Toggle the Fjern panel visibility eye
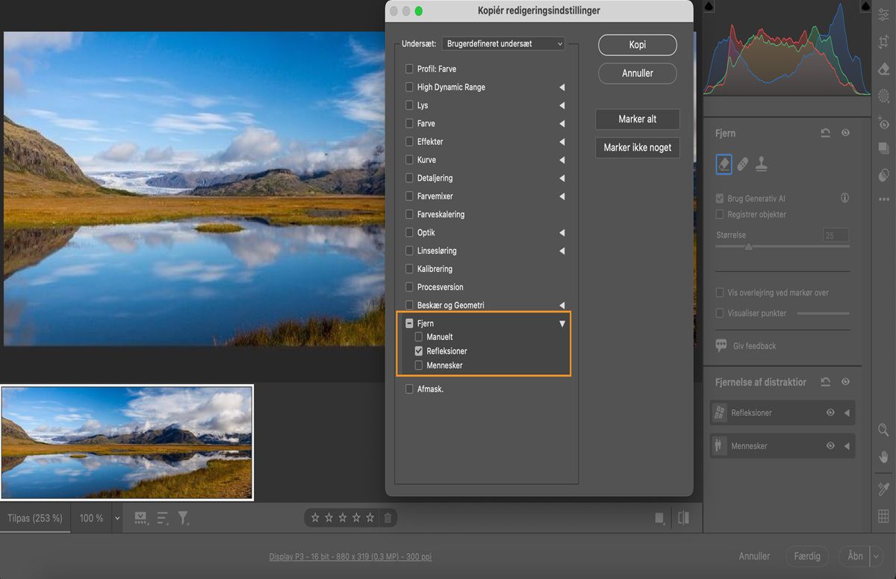This screenshot has height=579, width=896. click(845, 133)
